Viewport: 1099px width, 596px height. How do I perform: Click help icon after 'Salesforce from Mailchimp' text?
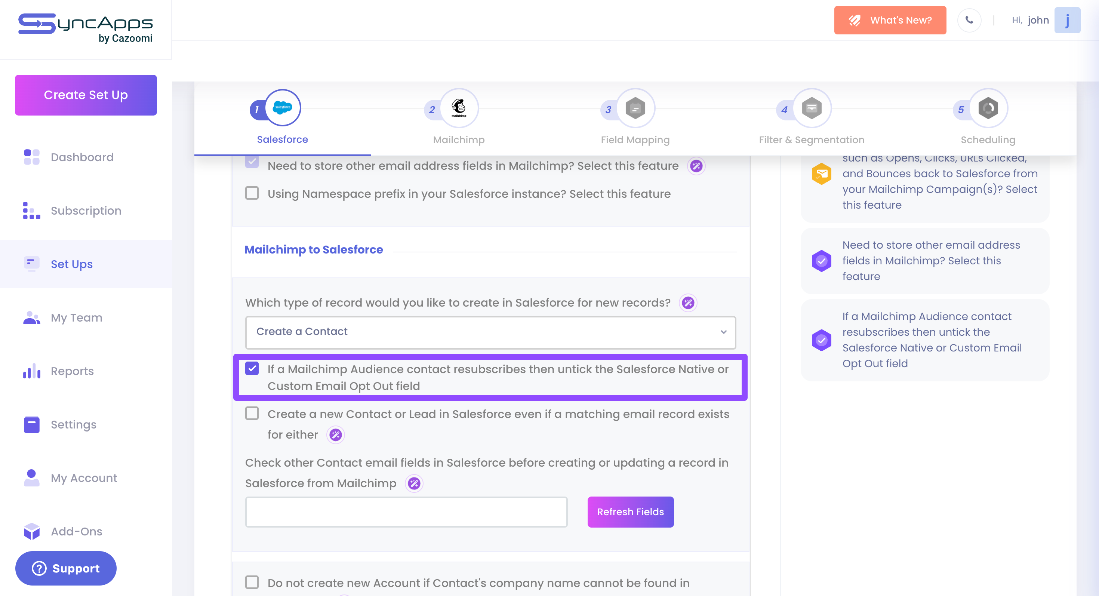pyautogui.click(x=414, y=483)
